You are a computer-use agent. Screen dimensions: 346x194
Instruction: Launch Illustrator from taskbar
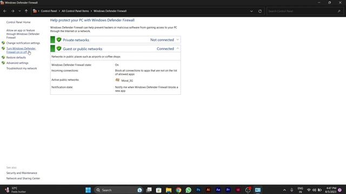coord(208,190)
